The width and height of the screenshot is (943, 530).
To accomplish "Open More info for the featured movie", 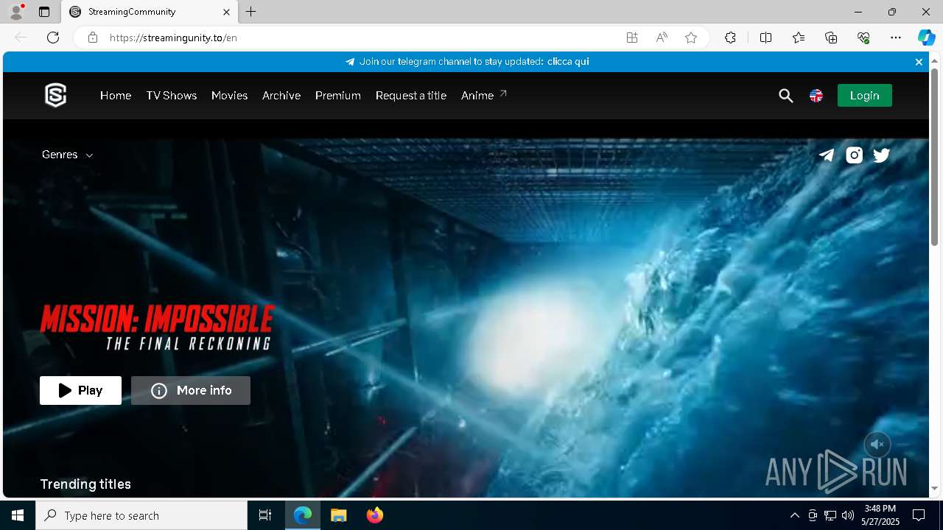I will 191,390.
